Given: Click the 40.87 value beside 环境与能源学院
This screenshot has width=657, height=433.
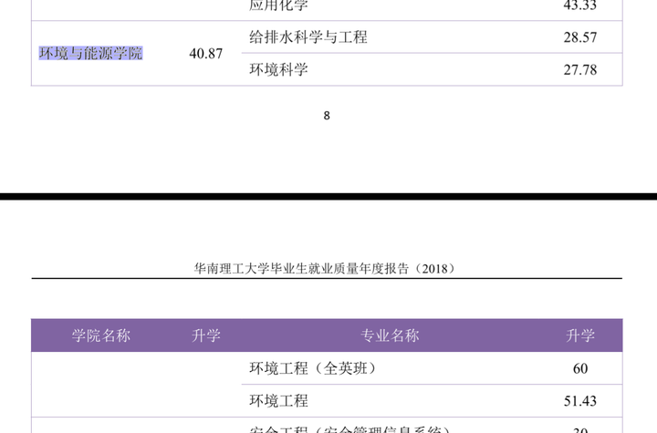Looking at the screenshot, I should [x=205, y=54].
